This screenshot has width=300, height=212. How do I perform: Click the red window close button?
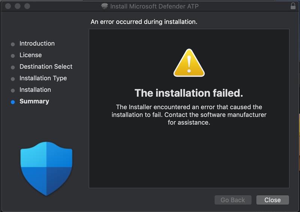click(x=8, y=6)
